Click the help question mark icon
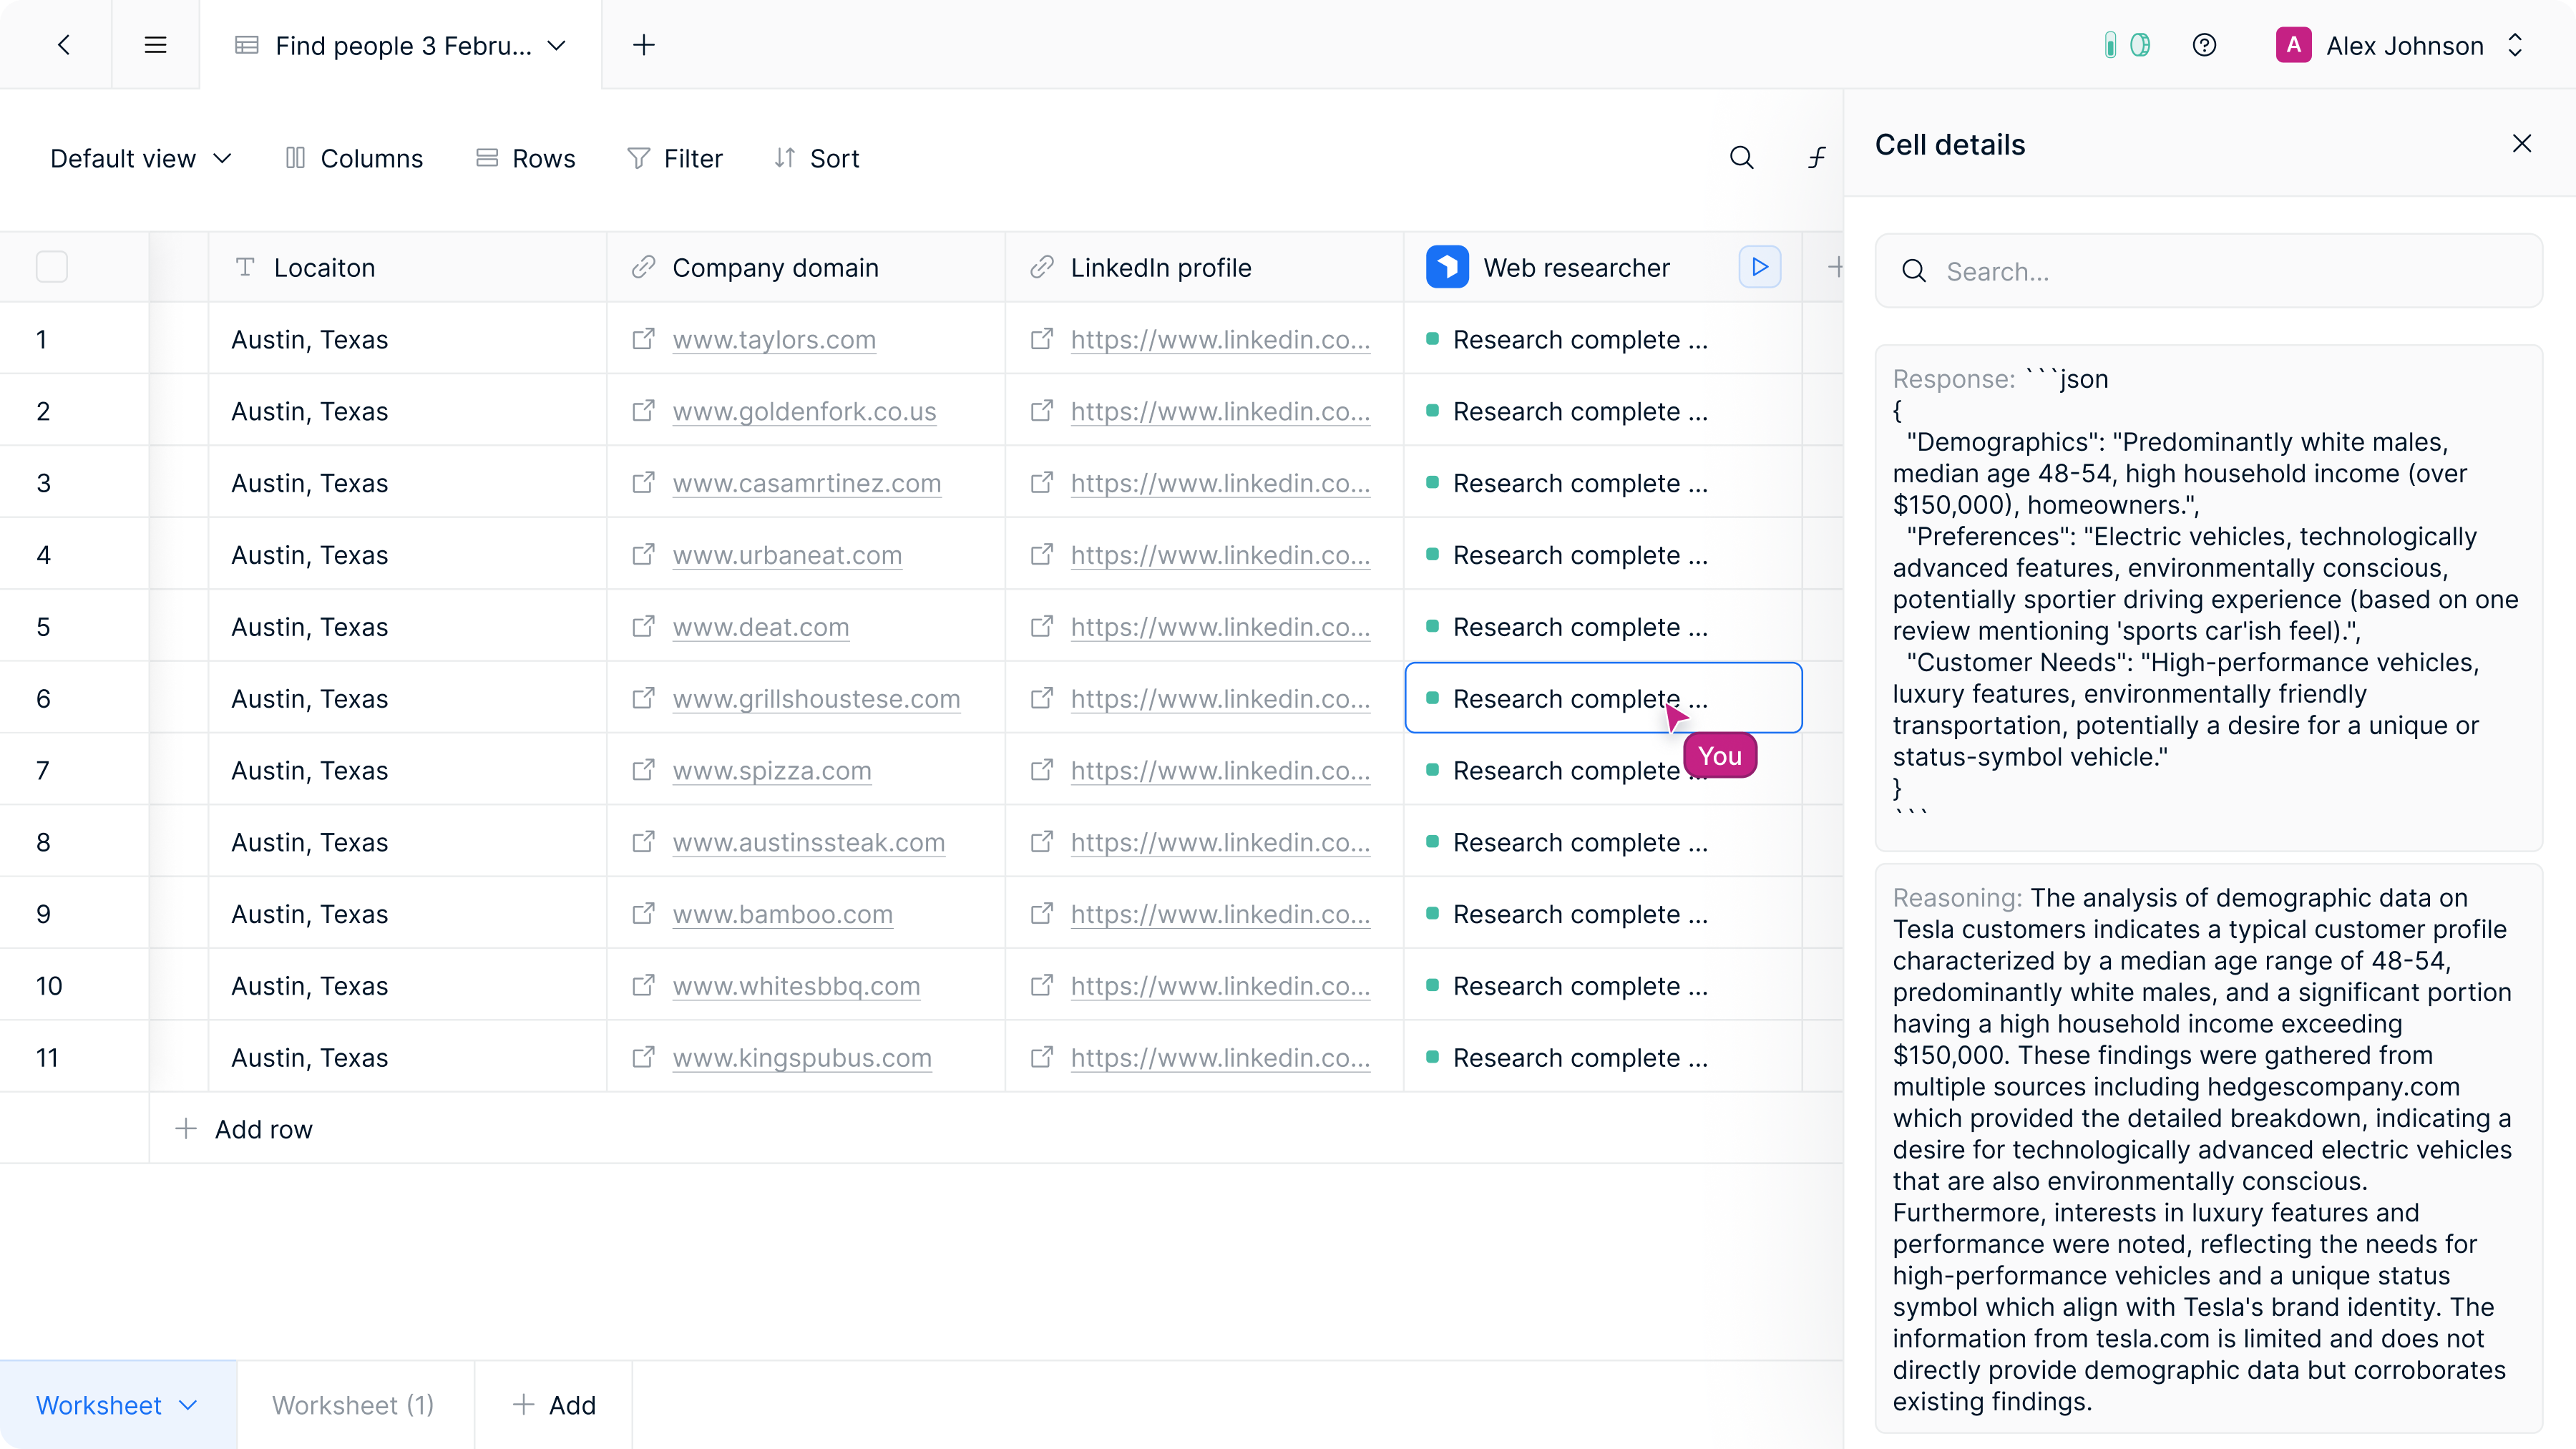 click(2204, 45)
